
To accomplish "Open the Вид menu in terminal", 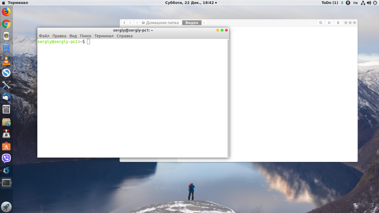I will coord(73,36).
